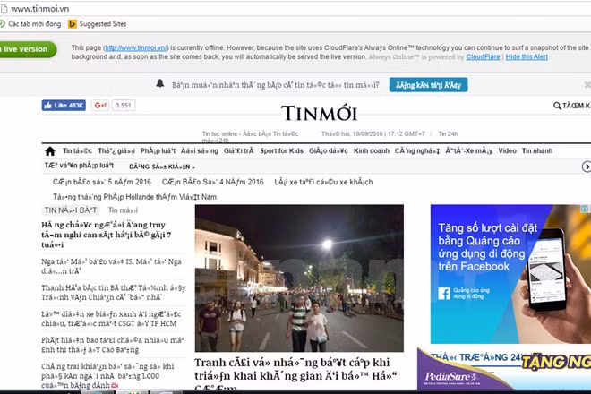Click the Tinmới site logo
This screenshot has width=591, height=394.
click(319, 113)
